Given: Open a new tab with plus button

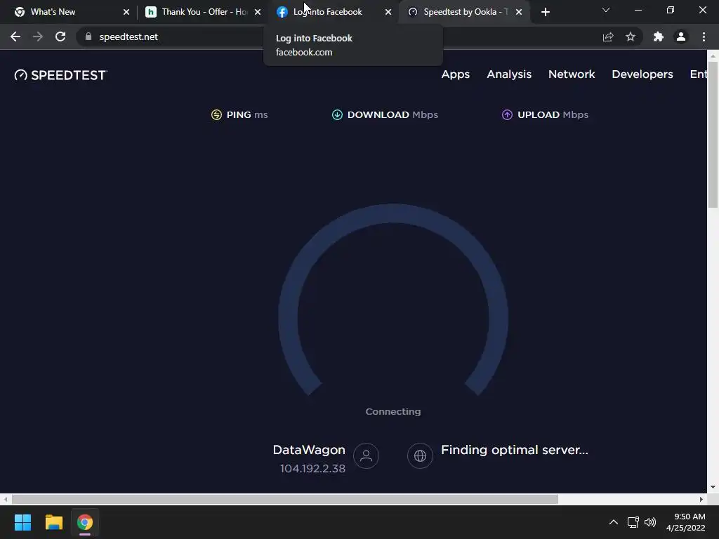Looking at the screenshot, I should point(545,12).
